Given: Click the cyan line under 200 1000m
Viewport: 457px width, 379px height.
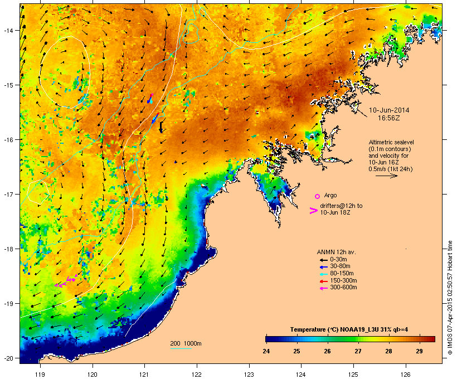Looking at the screenshot, I should pyautogui.click(x=181, y=348).
